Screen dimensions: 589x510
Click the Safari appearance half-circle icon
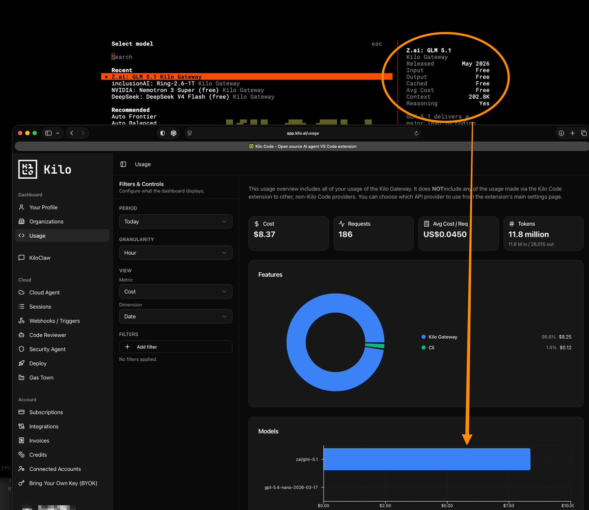pyautogui.click(x=163, y=133)
